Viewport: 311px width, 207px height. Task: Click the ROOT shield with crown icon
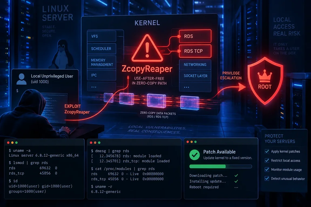point(265,81)
